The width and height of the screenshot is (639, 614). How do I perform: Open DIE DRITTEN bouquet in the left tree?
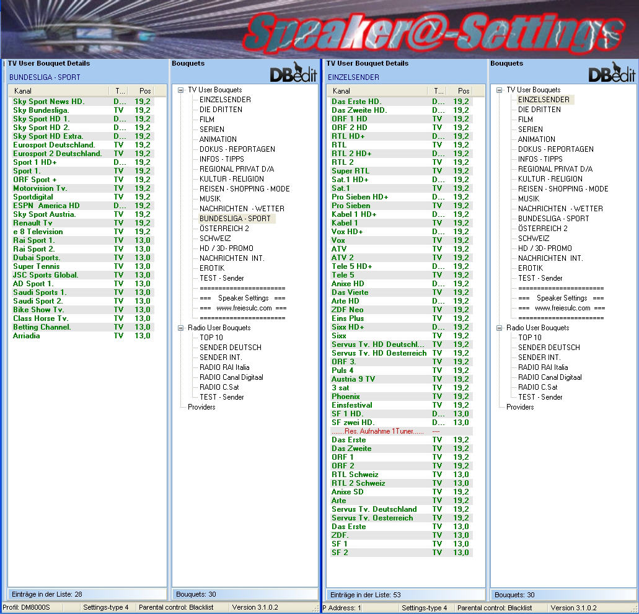coord(221,110)
